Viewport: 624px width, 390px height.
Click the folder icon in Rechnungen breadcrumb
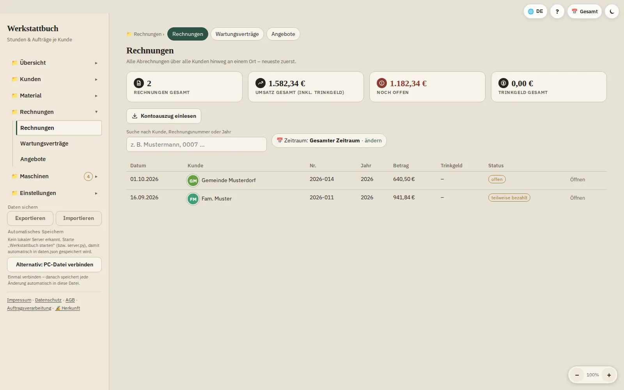click(x=129, y=34)
